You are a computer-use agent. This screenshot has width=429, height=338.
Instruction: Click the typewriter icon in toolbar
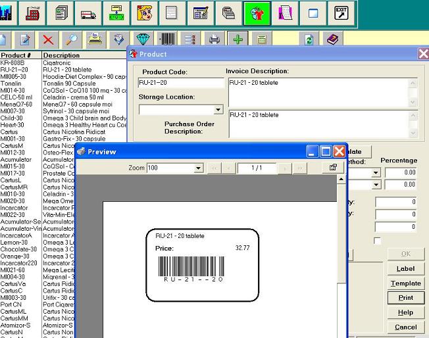95,40
